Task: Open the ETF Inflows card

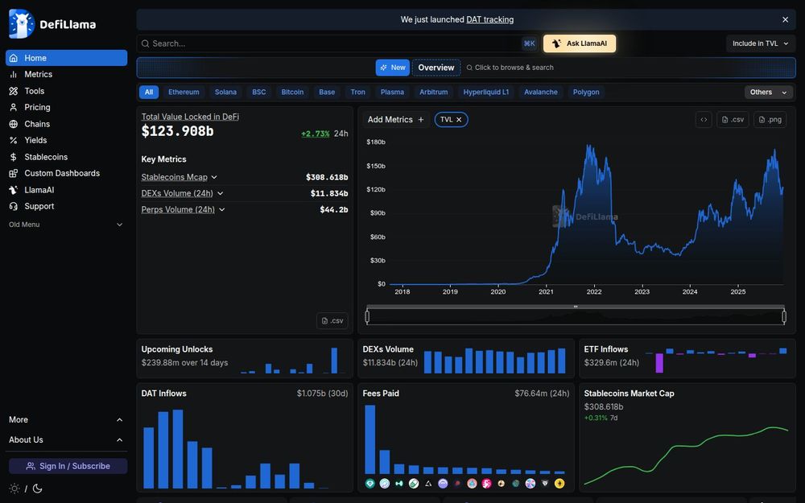Action: pos(687,358)
